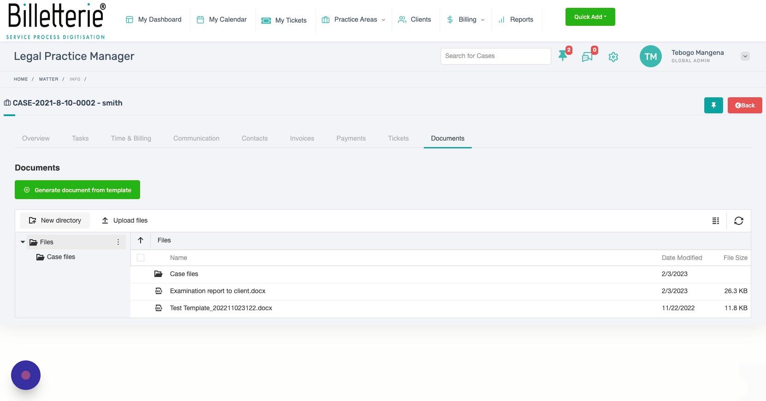Click Upload files button

[x=124, y=220]
